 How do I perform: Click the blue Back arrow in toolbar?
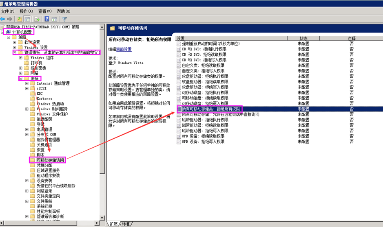[3, 19]
